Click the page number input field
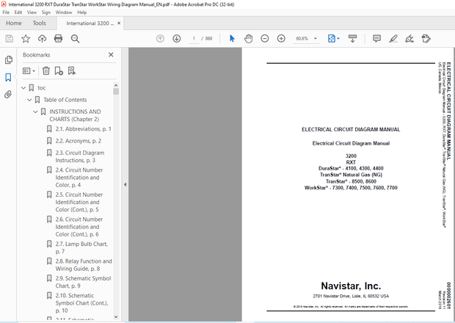The height and width of the screenshot is (323, 455). coord(194,39)
